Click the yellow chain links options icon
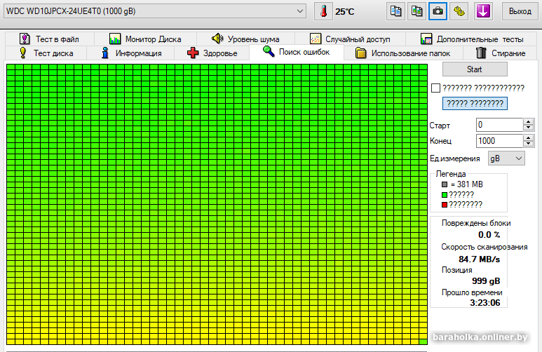Image resolution: width=542 pixels, height=352 pixels. [460, 11]
